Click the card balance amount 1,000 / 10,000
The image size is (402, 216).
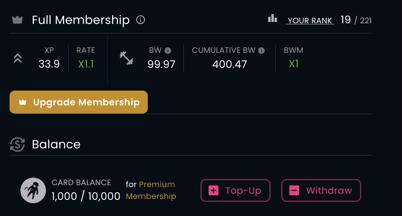[86, 196]
